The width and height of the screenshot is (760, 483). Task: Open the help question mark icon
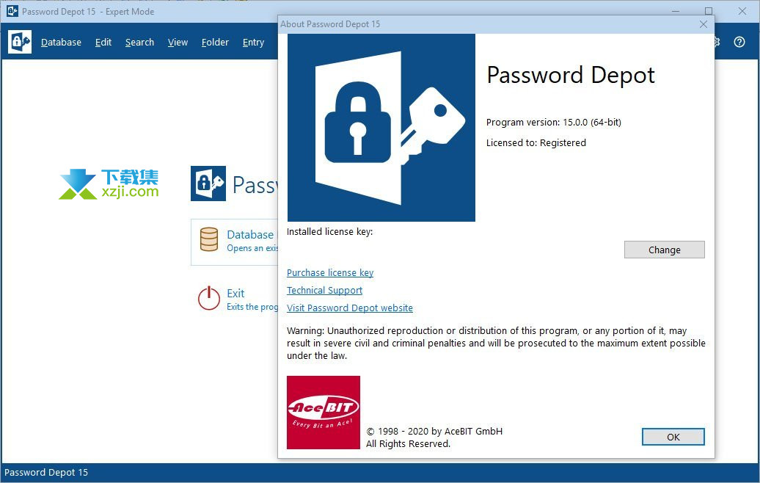click(x=739, y=42)
